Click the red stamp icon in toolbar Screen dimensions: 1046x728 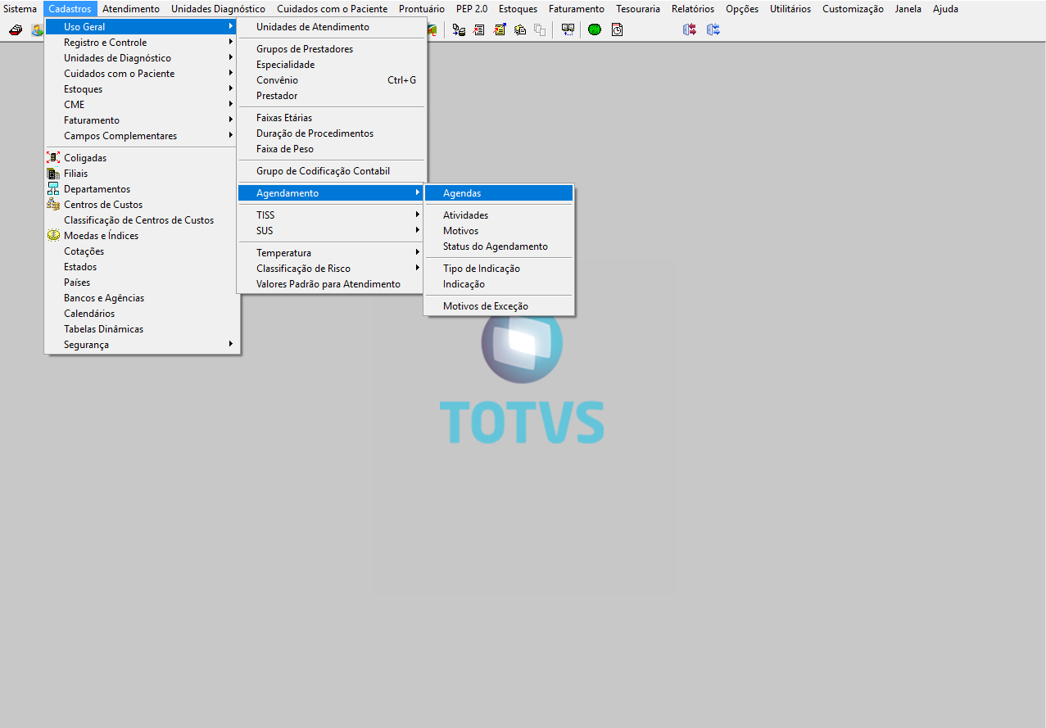pos(15,29)
